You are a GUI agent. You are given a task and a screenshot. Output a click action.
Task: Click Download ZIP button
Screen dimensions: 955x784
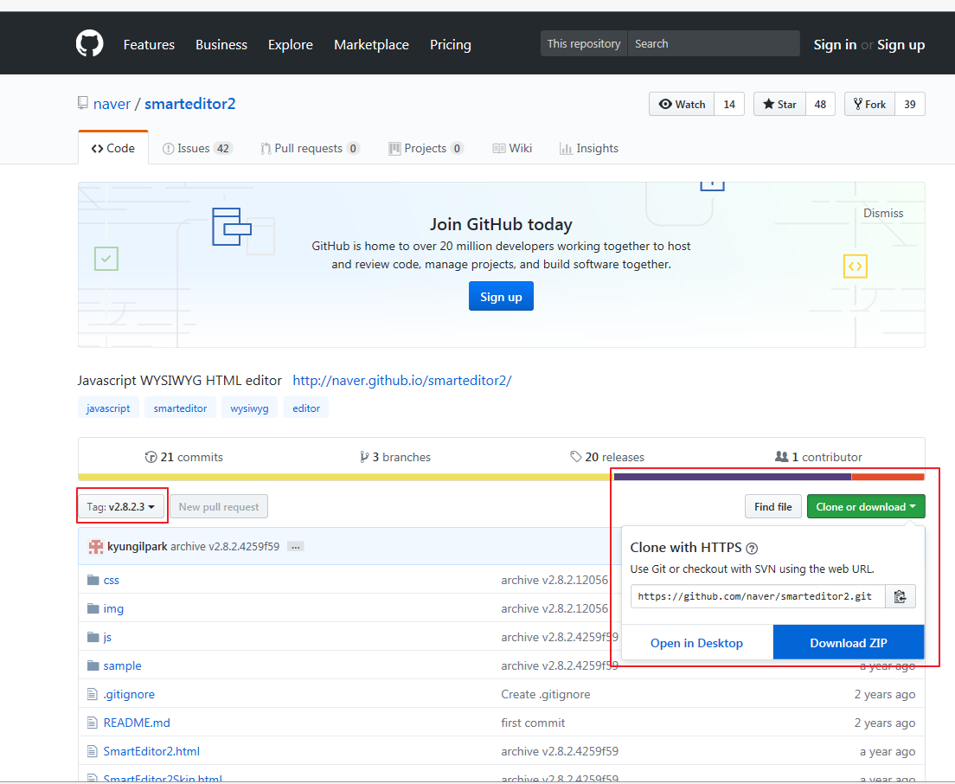point(849,643)
